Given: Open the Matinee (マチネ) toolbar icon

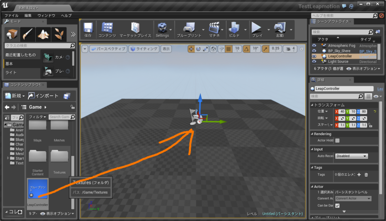Looking at the screenshot, I should [x=214, y=29].
